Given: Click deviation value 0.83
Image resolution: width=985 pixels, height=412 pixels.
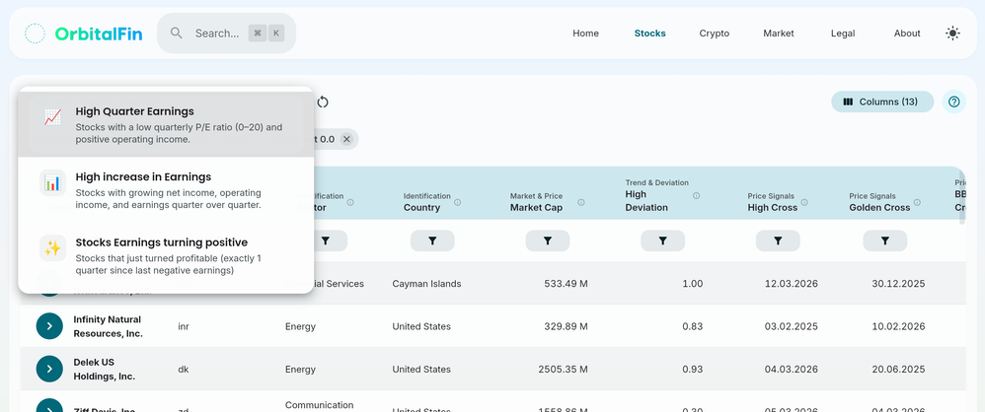Looking at the screenshot, I should (x=692, y=326).
